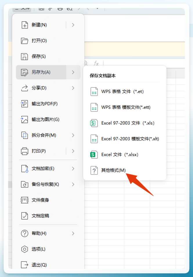
Task: Save as WPS 表格 文件 (*.et)
Action: (x=125, y=92)
